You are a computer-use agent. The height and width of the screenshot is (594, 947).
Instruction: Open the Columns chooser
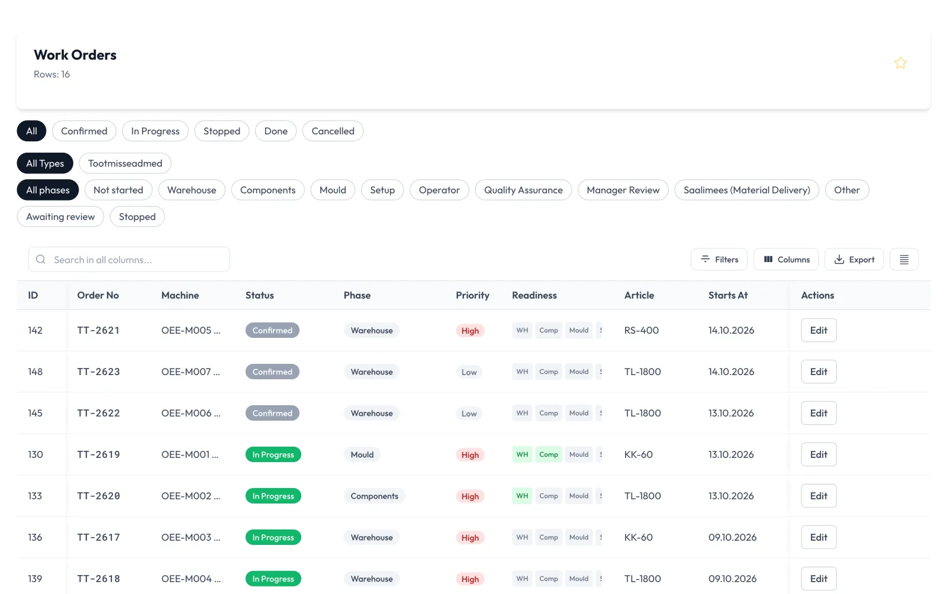pyautogui.click(x=786, y=260)
